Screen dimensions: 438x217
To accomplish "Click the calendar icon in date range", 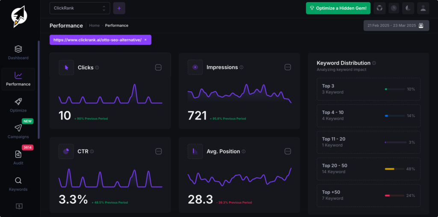I will 421,25.
